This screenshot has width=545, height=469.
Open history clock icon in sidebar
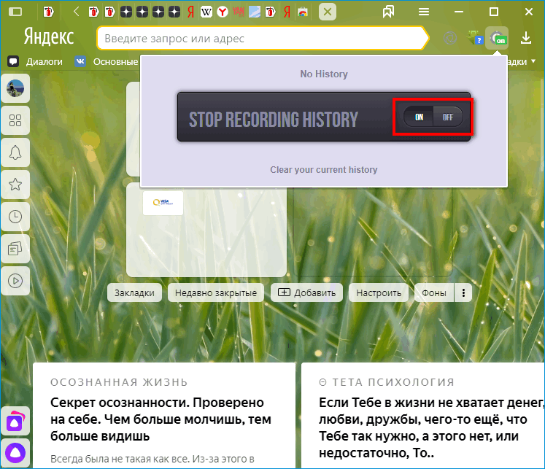15,217
